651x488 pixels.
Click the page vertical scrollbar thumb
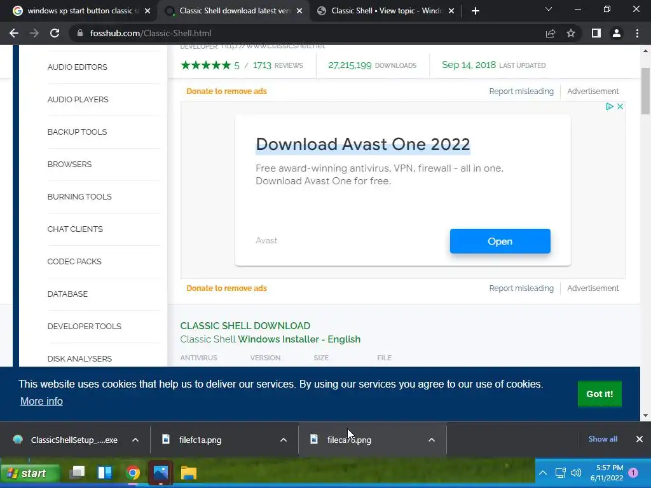pyautogui.click(x=645, y=91)
